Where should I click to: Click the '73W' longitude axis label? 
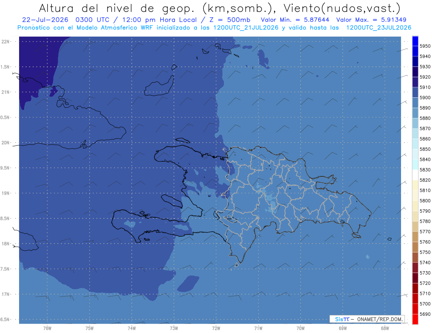click(x=174, y=329)
